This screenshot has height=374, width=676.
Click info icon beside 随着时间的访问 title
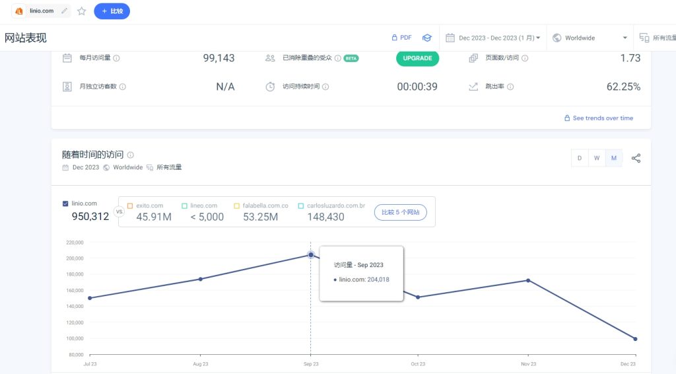pos(131,155)
